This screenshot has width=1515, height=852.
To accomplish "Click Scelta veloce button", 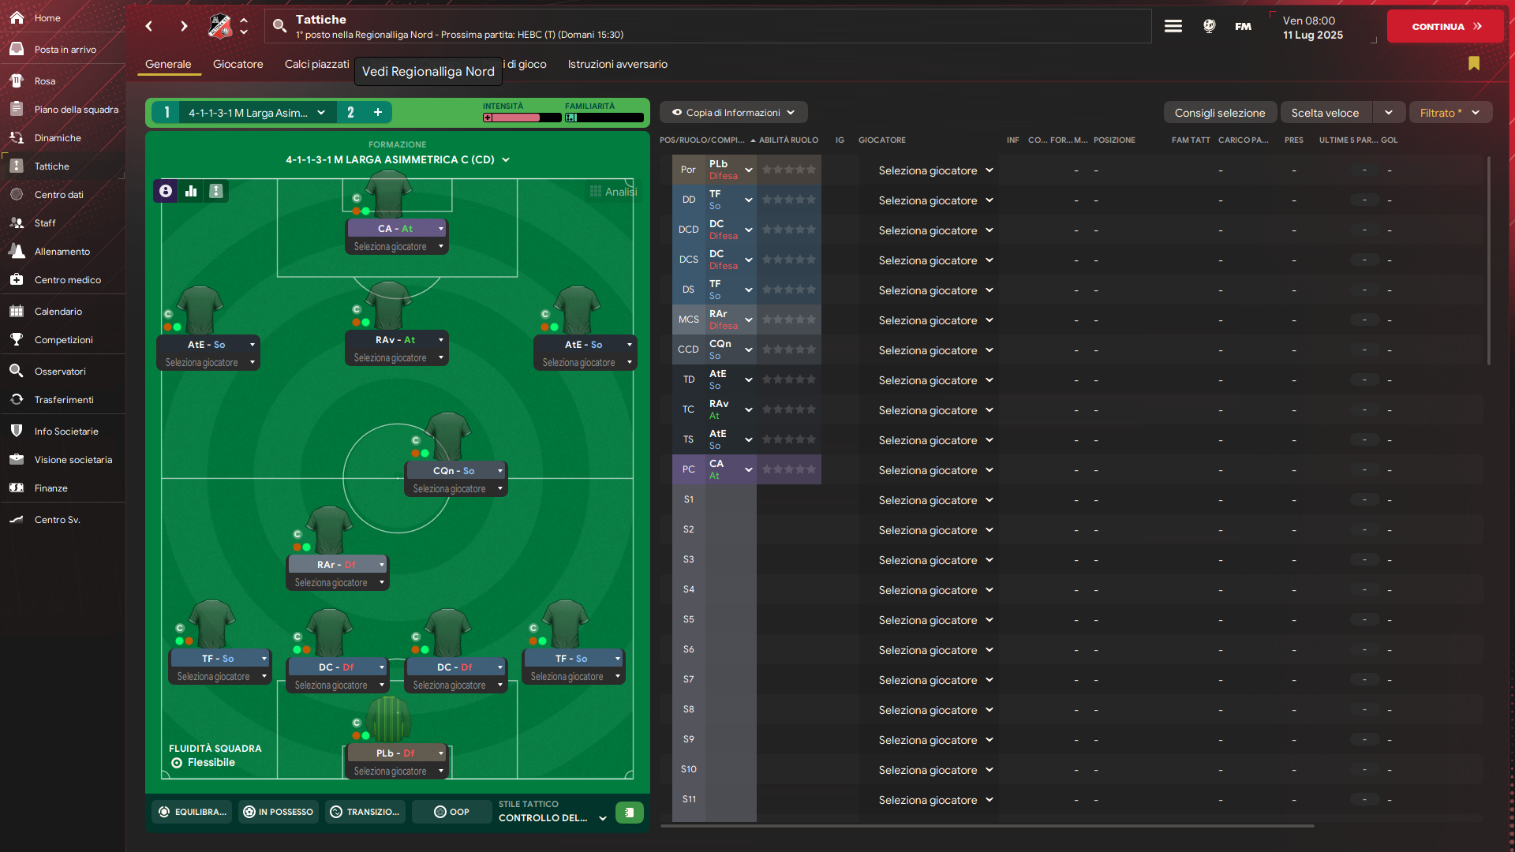I will click(1326, 112).
